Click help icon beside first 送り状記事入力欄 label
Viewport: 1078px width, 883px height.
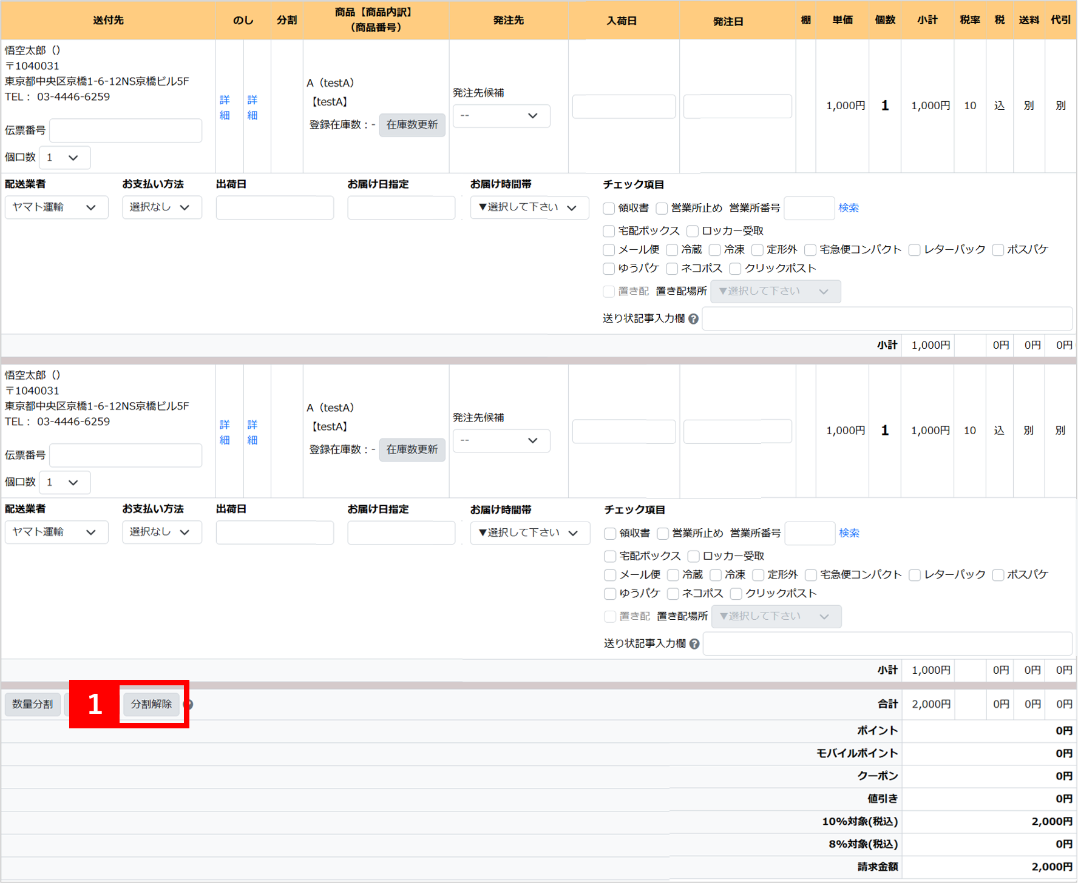tap(693, 319)
